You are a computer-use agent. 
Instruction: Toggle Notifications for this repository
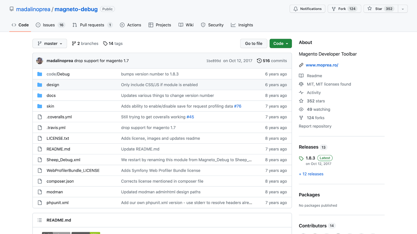[x=307, y=9]
